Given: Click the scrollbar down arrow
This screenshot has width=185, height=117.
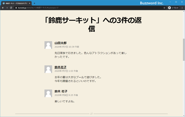Looking at the screenshot, I should (x=184, y=116).
